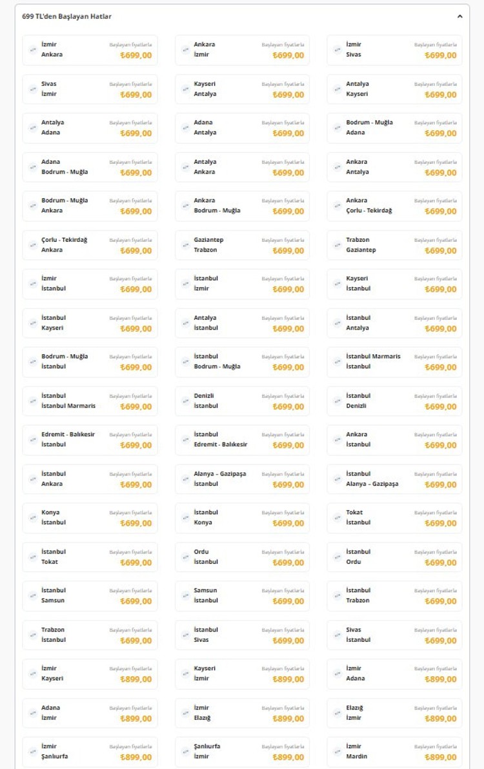The height and width of the screenshot is (769, 484).
Task: Open İstanbul Marmaris to İstanbul route
Action: (x=394, y=361)
